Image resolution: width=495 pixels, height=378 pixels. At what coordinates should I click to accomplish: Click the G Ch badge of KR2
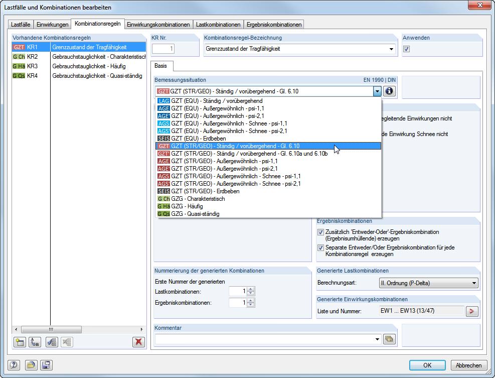(19, 57)
